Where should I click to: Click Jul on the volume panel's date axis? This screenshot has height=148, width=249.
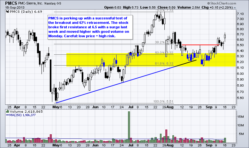pos(131,145)
